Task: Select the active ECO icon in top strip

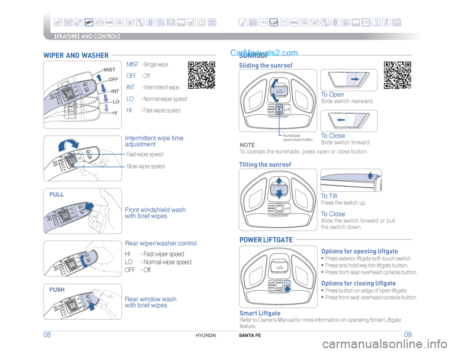Action: click(x=213, y=21)
